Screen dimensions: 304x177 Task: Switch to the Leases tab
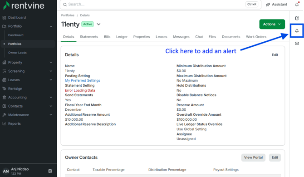coord(162,37)
